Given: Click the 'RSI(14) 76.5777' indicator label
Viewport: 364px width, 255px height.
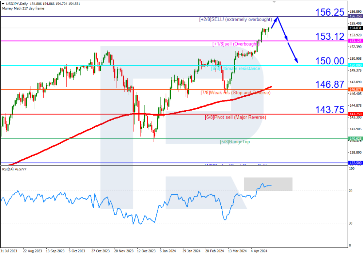Looking at the screenshot, I should [15, 169].
